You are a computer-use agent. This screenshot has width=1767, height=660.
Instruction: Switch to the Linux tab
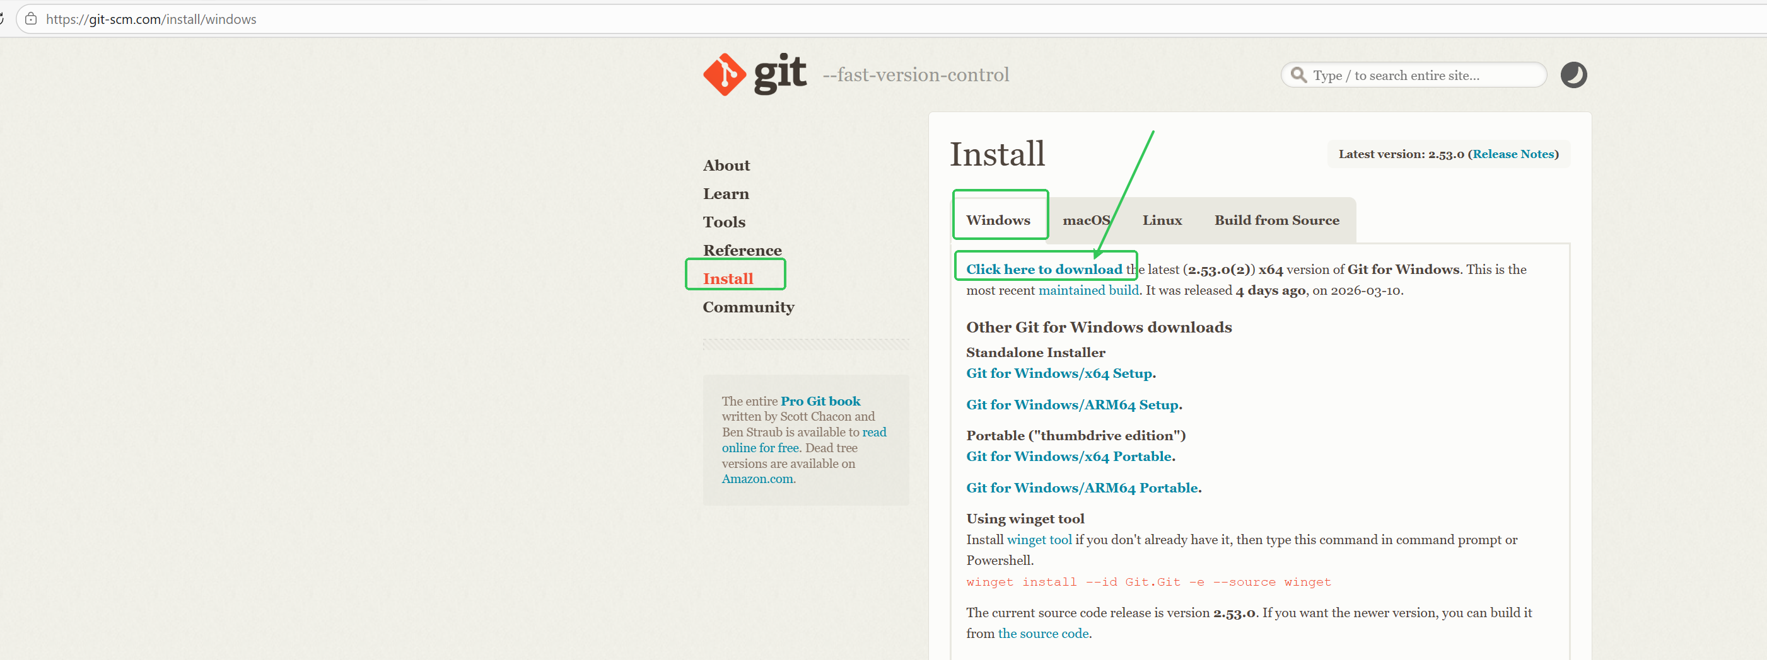tap(1162, 220)
